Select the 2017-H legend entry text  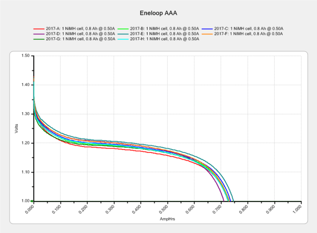coord(164,39)
